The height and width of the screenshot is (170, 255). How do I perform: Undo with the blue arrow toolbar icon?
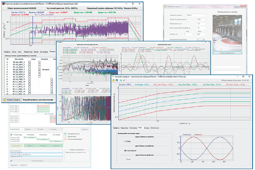pyautogui.click(x=121, y=80)
